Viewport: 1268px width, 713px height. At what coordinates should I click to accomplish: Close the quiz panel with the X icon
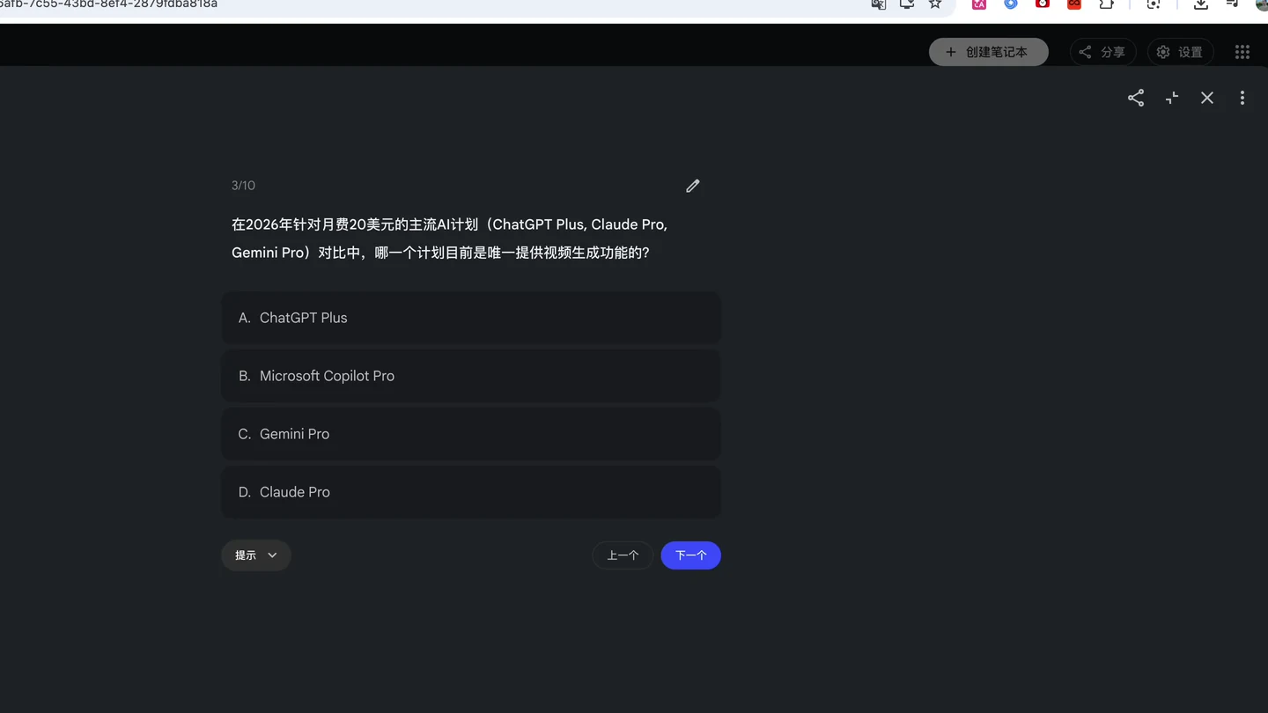1207,98
